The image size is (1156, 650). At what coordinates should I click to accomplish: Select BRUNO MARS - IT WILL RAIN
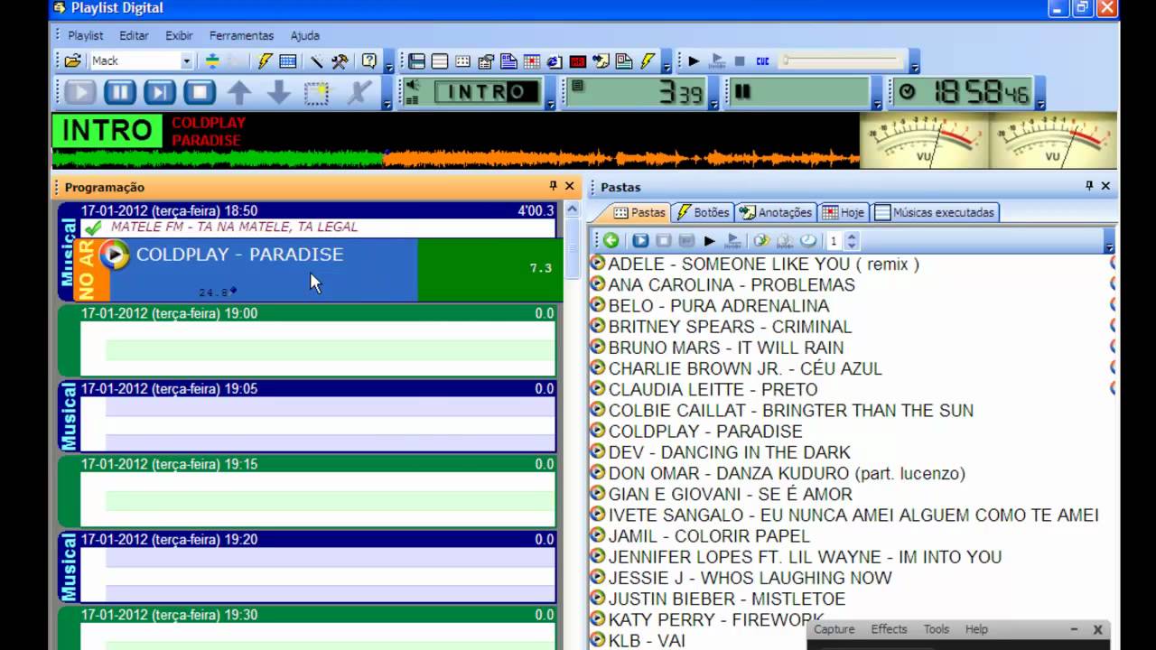[x=725, y=348]
